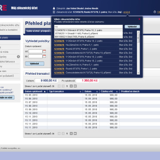Viewport: 160px width, 160px height.
Task: Click the customer person icon beside 'Zákazník'
Action: (54, 8)
